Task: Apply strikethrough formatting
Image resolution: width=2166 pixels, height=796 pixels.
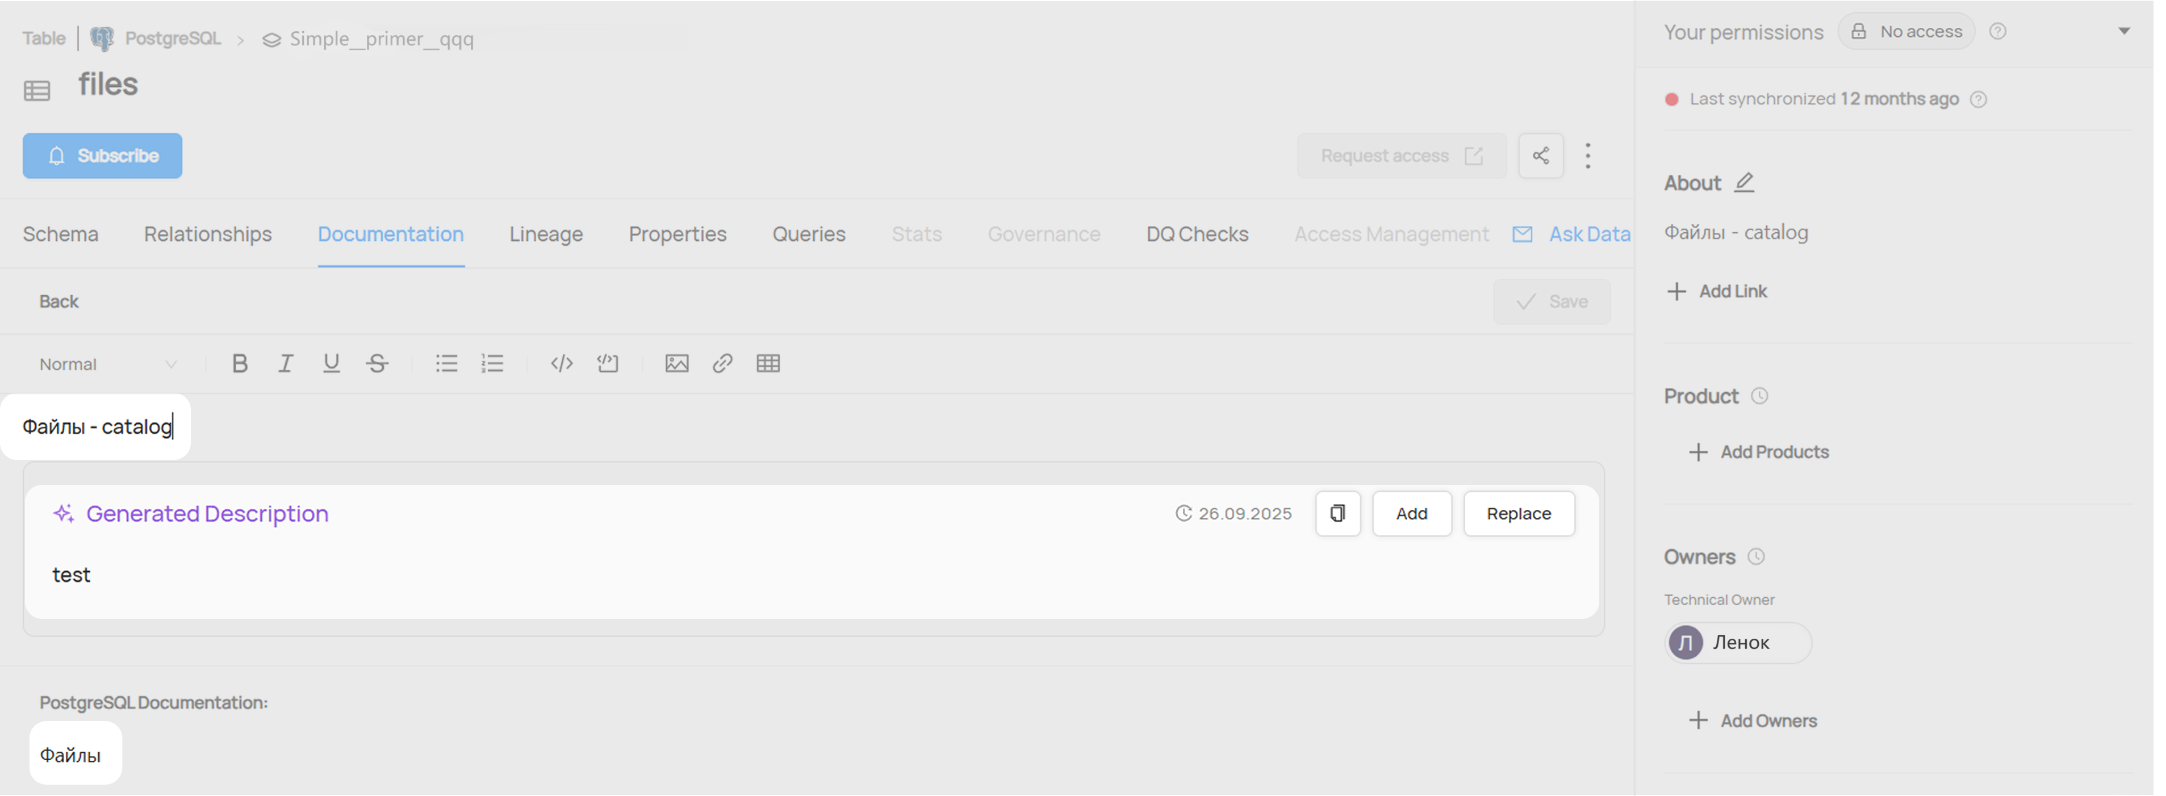Action: tap(378, 364)
